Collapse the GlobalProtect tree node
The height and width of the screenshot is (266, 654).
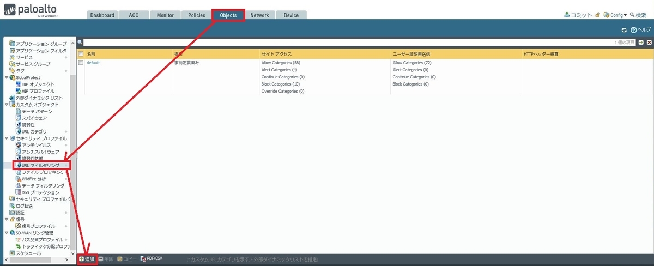pyautogui.click(x=6, y=77)
